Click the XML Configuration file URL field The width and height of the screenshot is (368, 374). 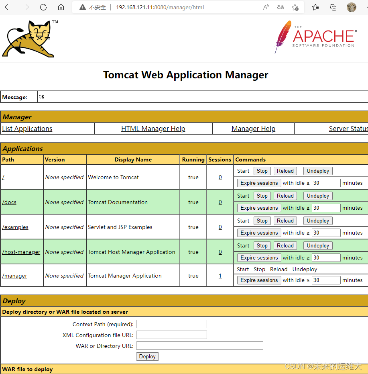click(x=171, y=335)
